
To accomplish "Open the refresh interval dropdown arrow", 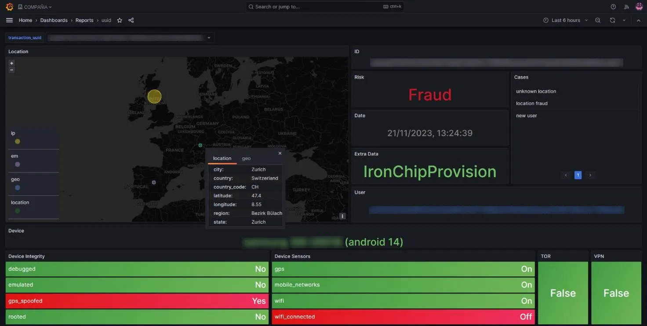I will click(624, 20).
